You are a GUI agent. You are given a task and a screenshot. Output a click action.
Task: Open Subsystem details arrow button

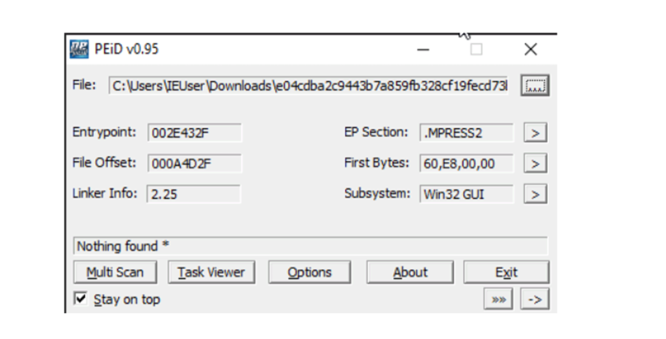point(535,194)
